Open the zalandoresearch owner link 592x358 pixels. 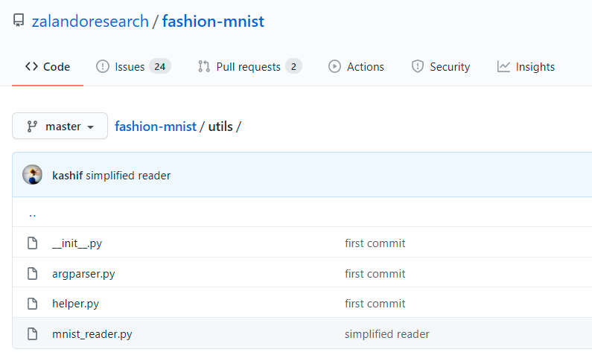click(90, 21)
